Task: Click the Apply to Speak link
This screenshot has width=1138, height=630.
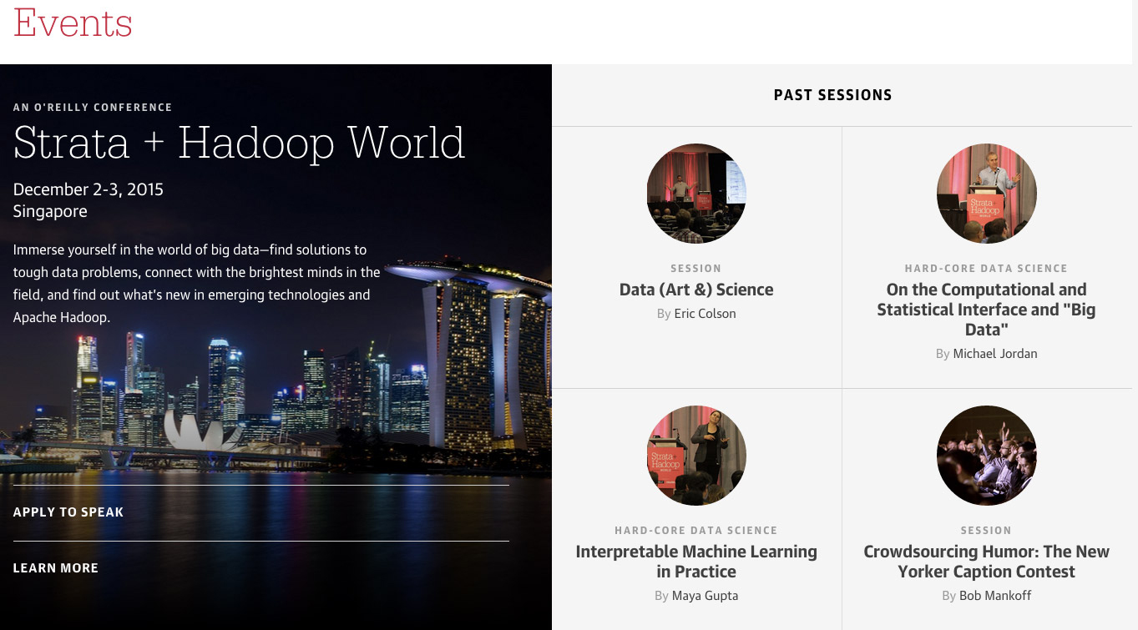Action: click(68, 512)
